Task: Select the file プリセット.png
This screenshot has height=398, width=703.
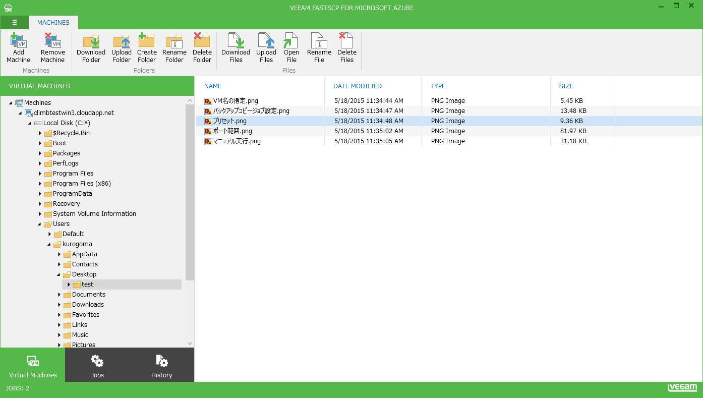Action: coord(229,121)
